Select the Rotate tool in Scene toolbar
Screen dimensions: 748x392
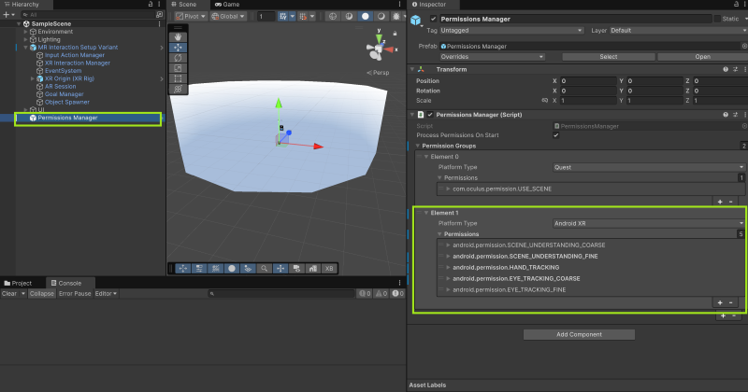pos(179,58)
